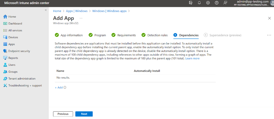
Task: Collapse the left navigation sidebar
Action: (x=46, y=10)
